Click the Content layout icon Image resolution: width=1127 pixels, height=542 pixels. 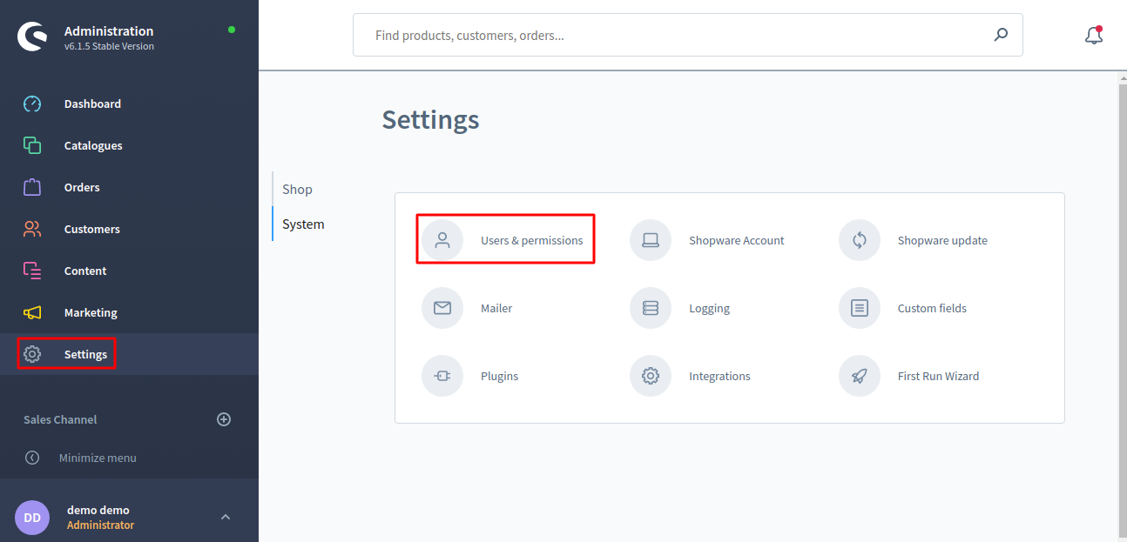pyautogui.click(x=32, y=271)
